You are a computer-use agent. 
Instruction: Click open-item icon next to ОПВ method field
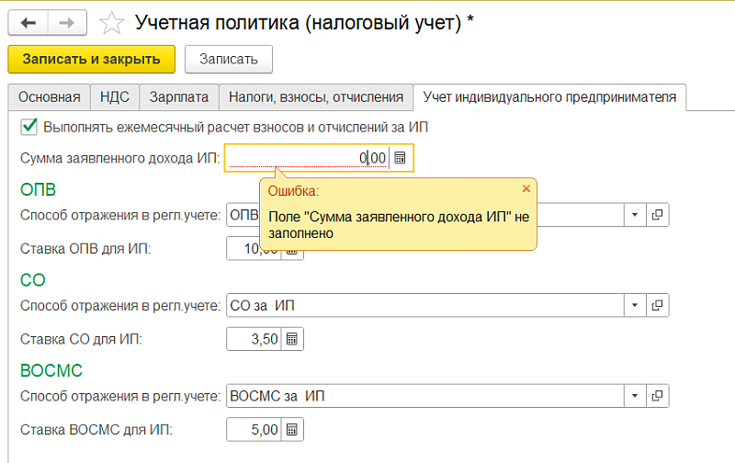pos(658,215)
